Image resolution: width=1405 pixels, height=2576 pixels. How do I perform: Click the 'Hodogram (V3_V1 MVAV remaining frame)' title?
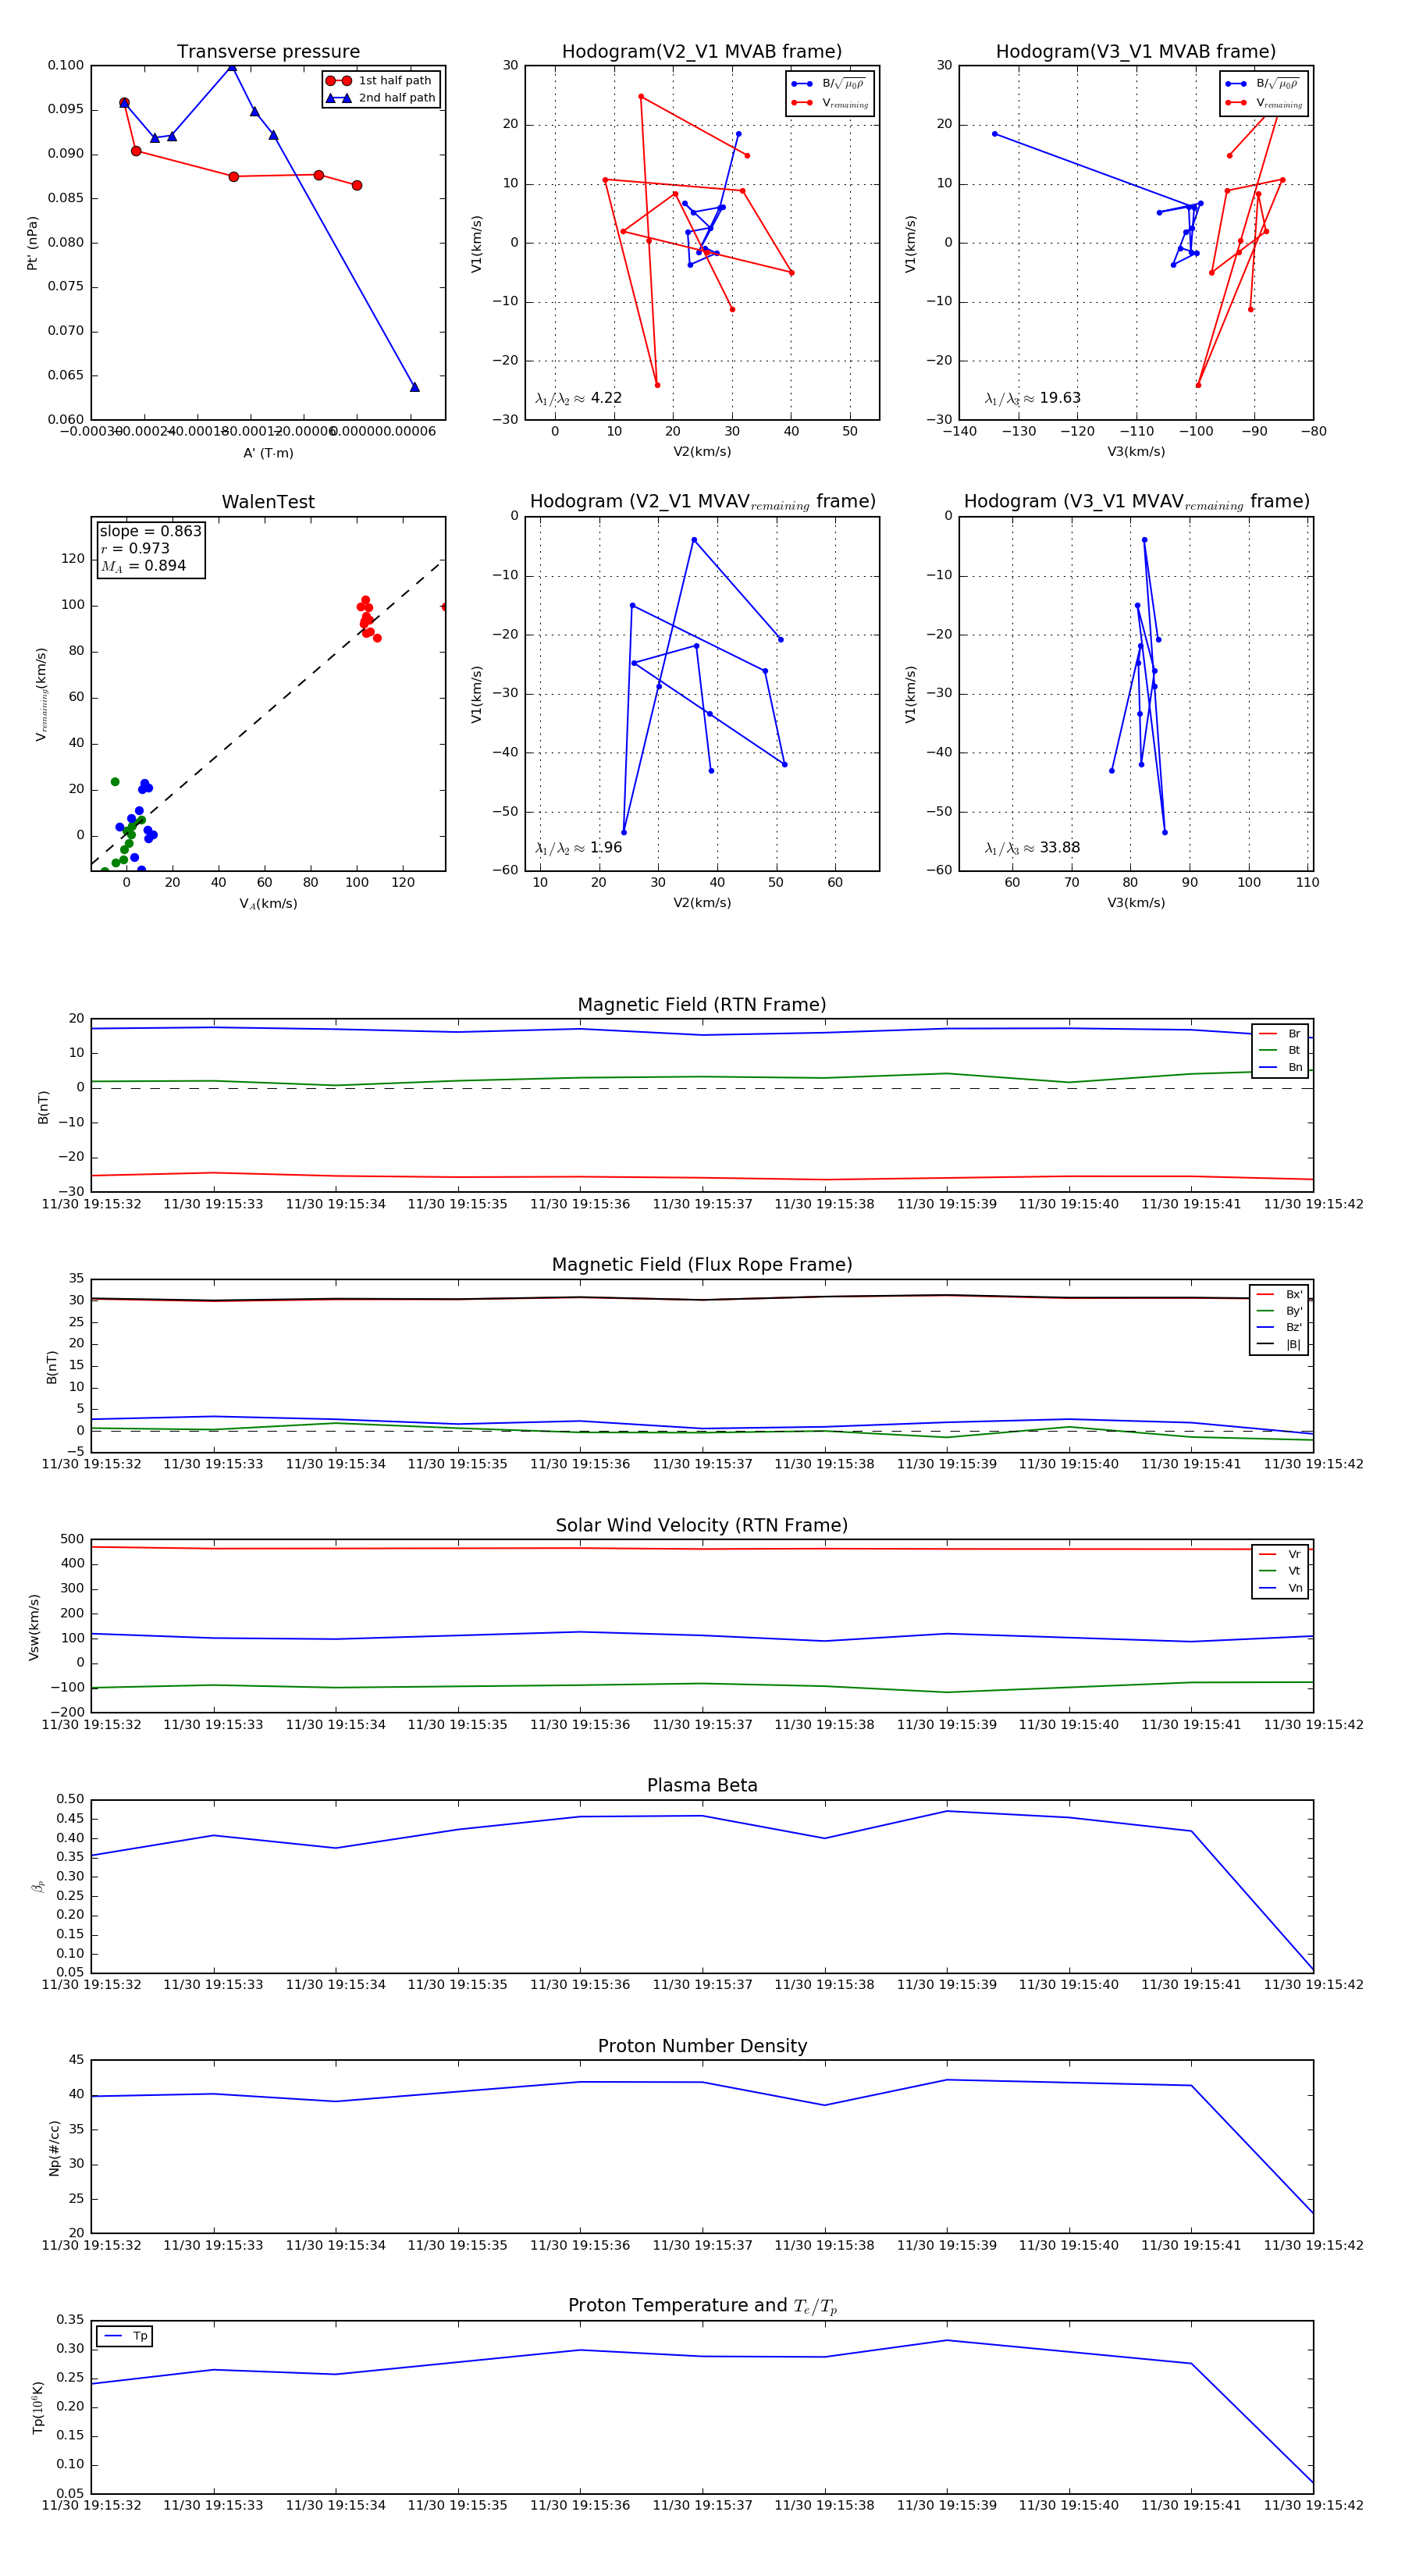(1136, 502)
